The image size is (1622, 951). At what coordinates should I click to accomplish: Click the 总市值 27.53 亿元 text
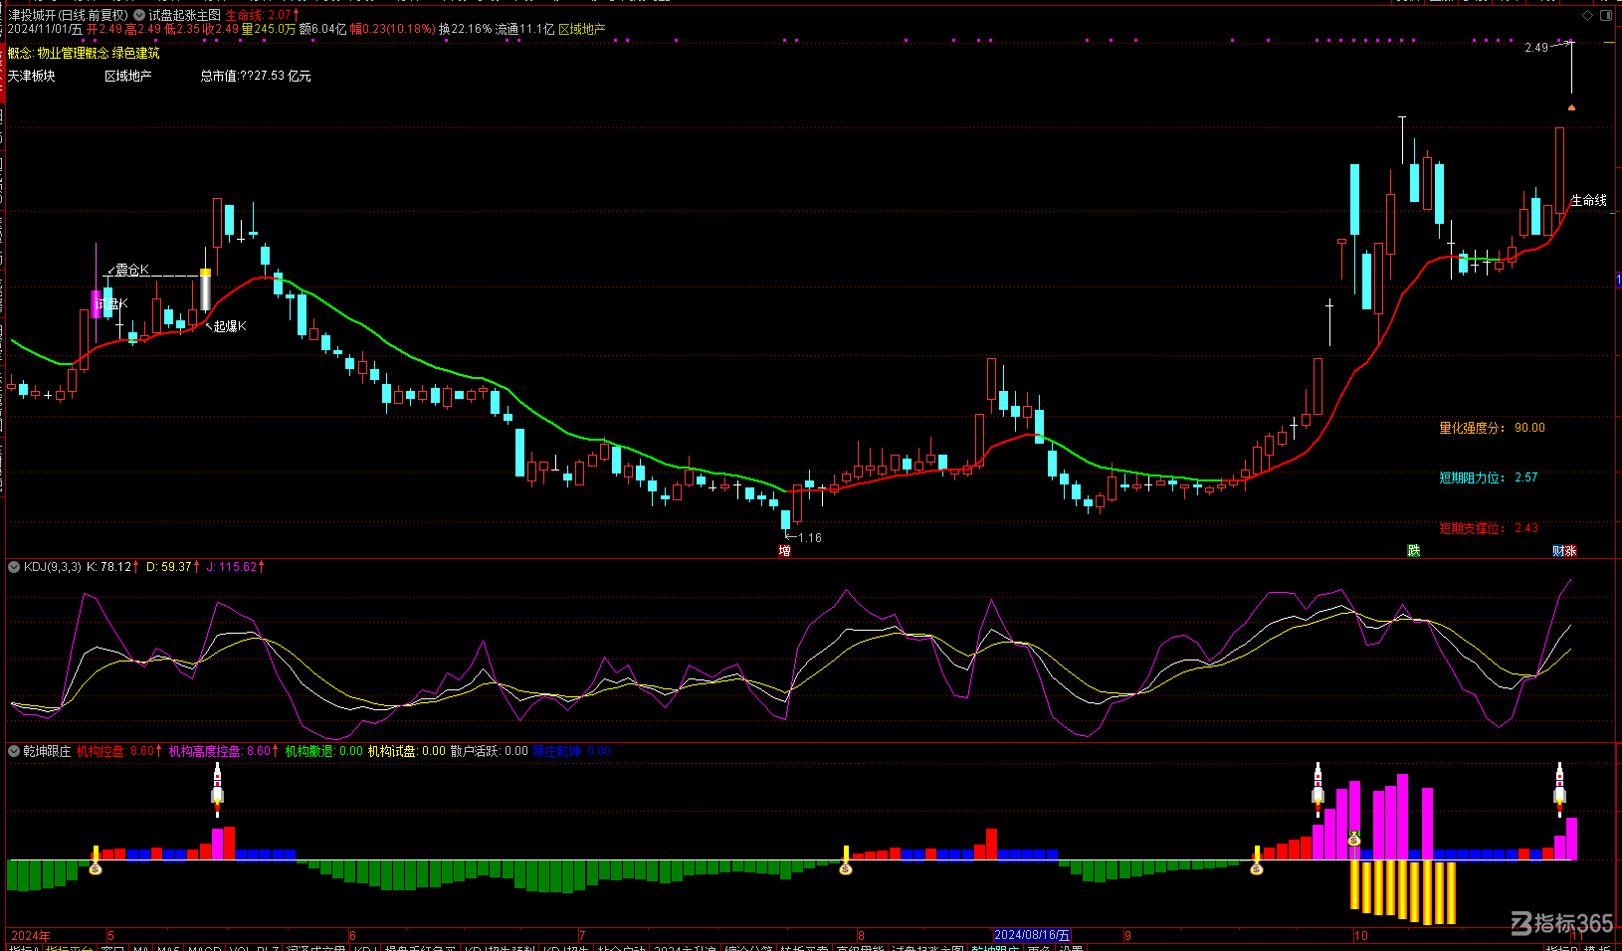256,76
